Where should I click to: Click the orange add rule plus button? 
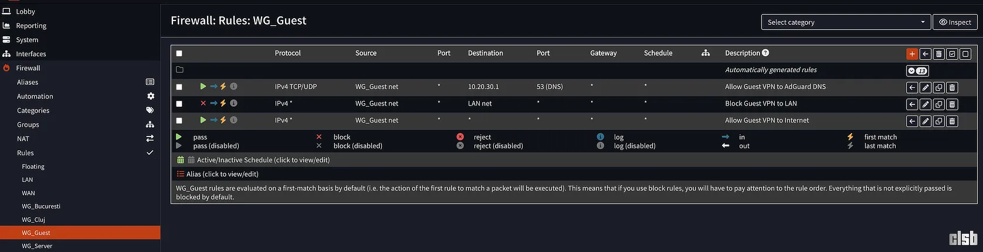point(911,54)
